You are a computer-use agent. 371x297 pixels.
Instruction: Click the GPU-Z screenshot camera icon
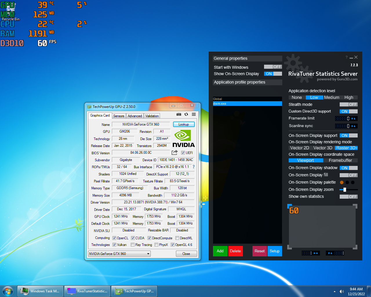pos(179,114)
